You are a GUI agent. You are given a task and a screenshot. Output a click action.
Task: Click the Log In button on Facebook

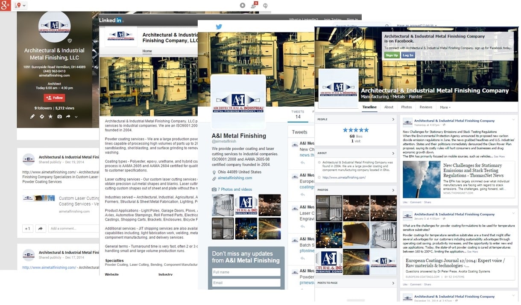pyautogui.click(x=408, y=55)
